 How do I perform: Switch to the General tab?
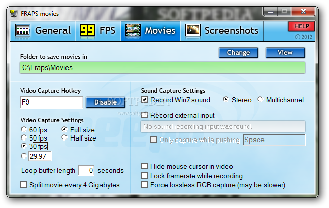[43, 31]
